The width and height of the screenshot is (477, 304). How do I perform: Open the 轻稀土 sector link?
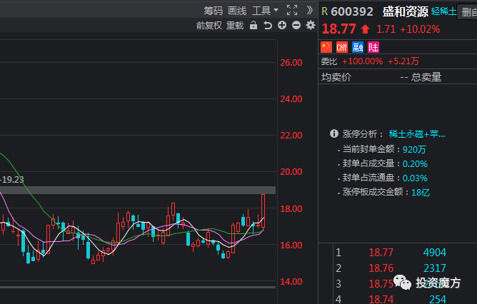[444, 11]
